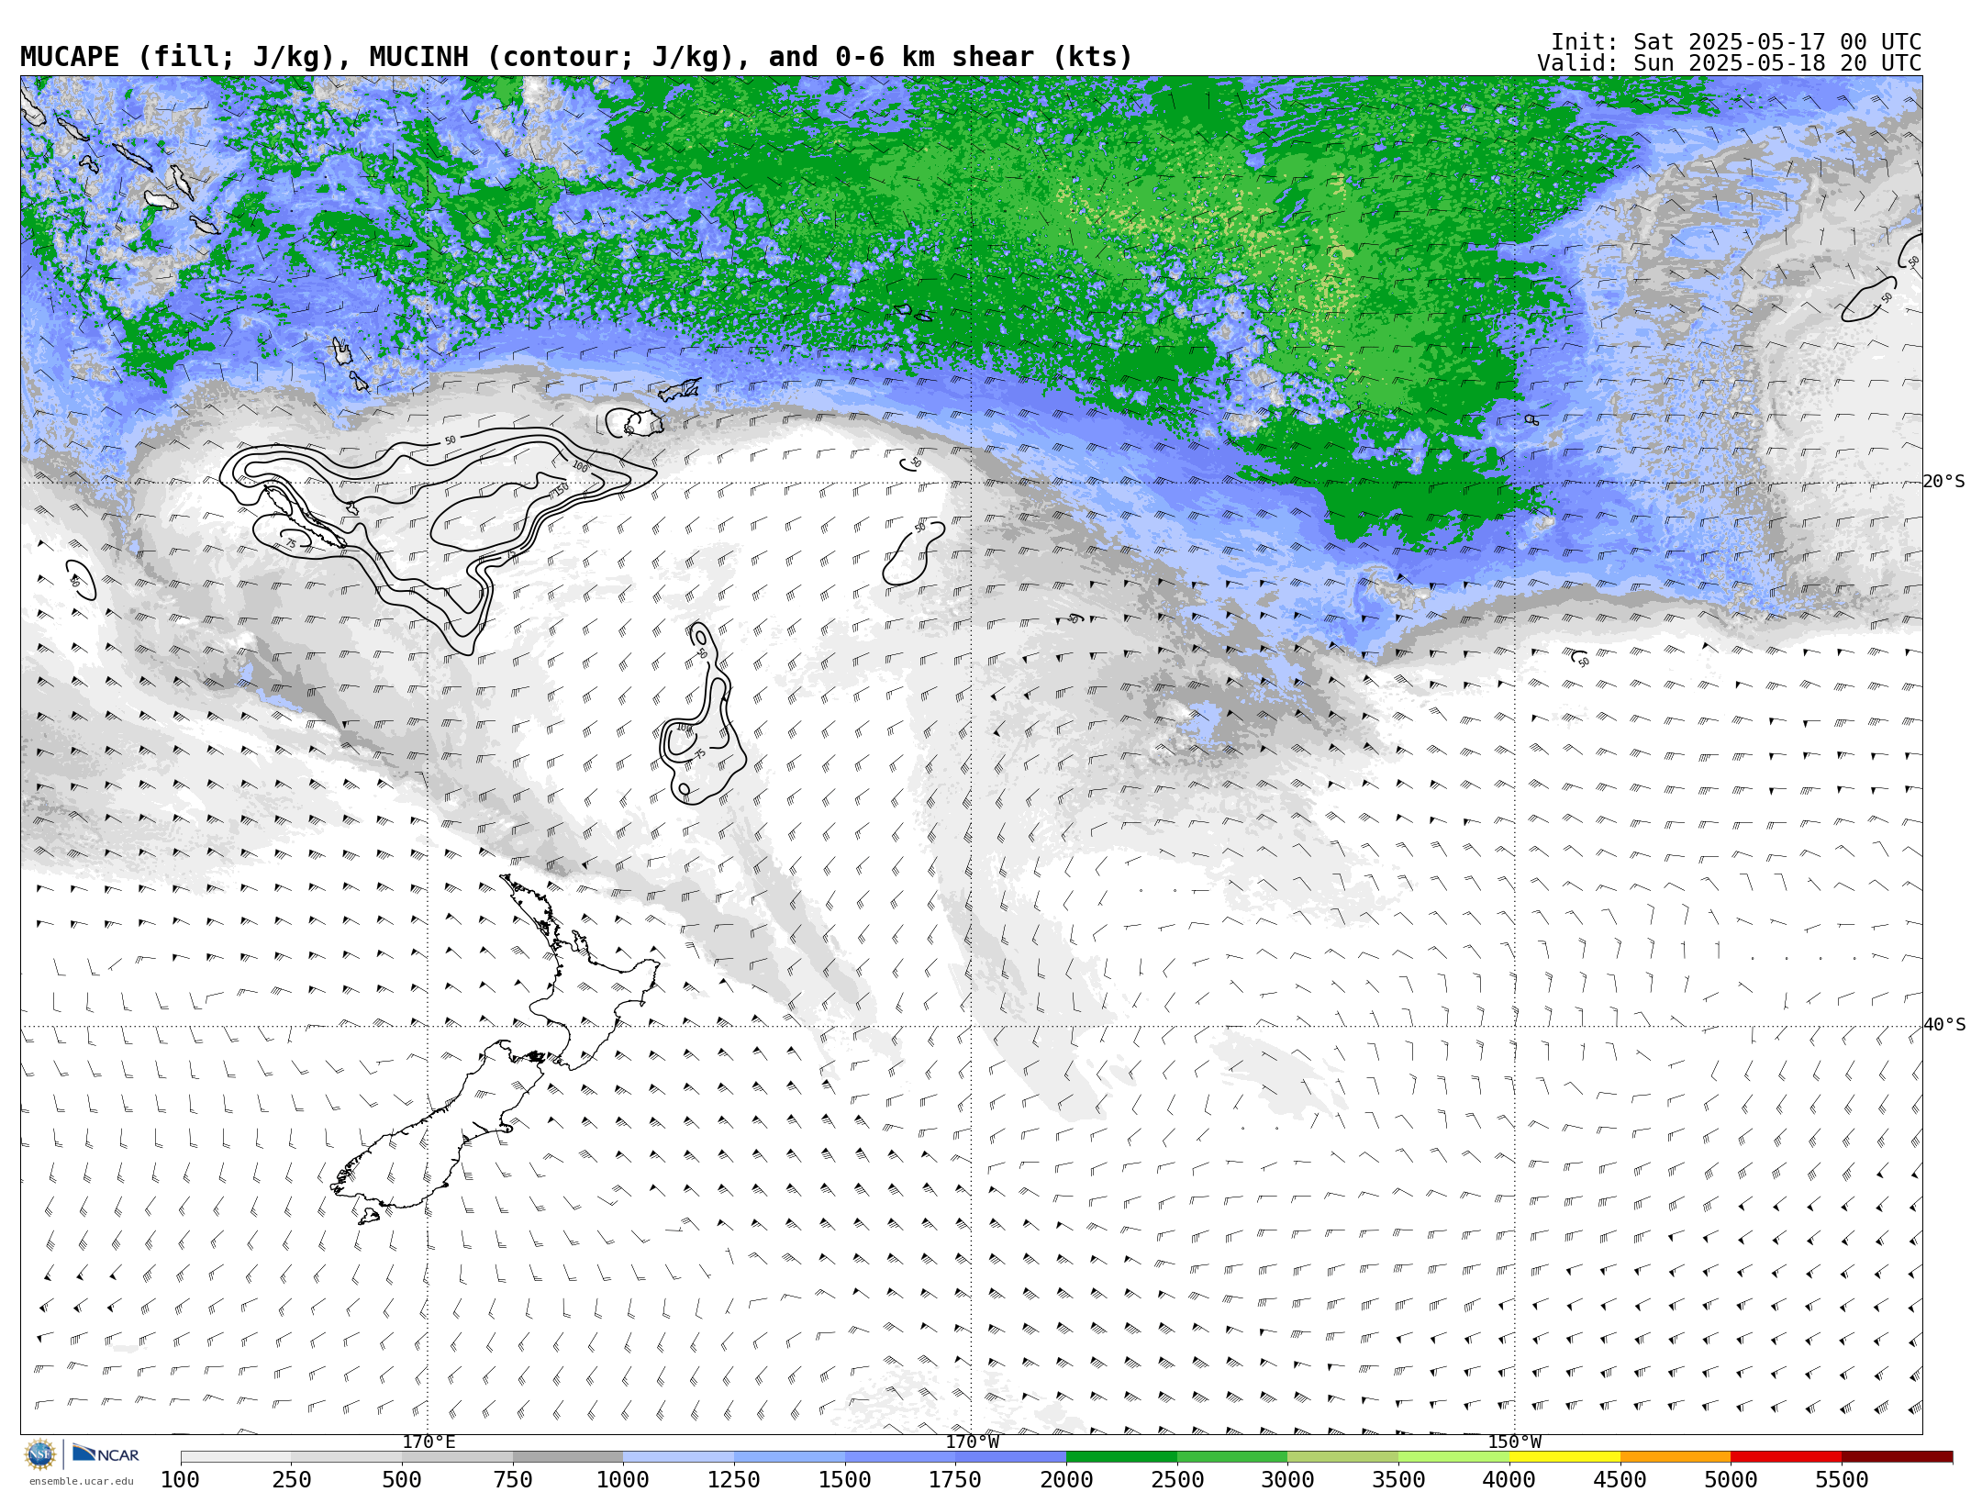Click the 170°W longitude label

(972, 1442)
